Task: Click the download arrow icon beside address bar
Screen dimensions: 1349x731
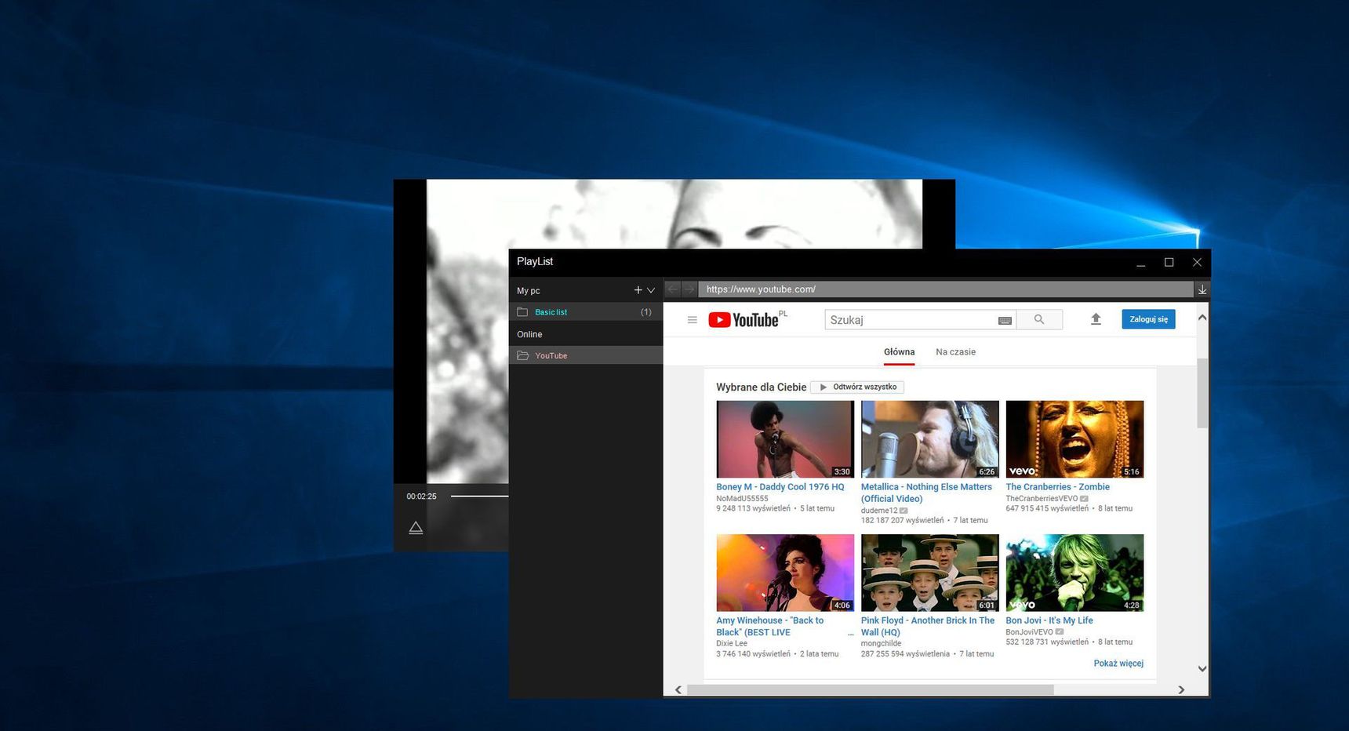Action: click(x=1202, y=289)
